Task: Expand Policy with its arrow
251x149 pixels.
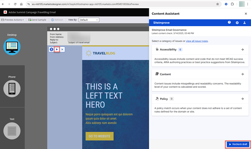Action: tap(243, 99)
